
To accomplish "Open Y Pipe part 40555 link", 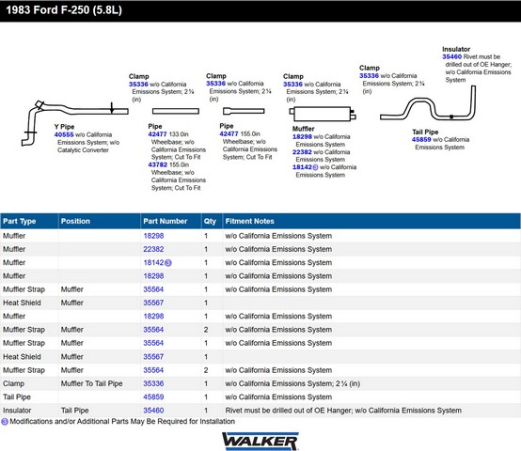I will 64,134.
